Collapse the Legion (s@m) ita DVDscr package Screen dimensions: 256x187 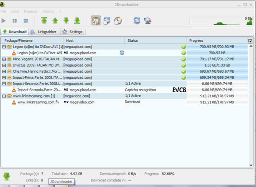(4, 47)
